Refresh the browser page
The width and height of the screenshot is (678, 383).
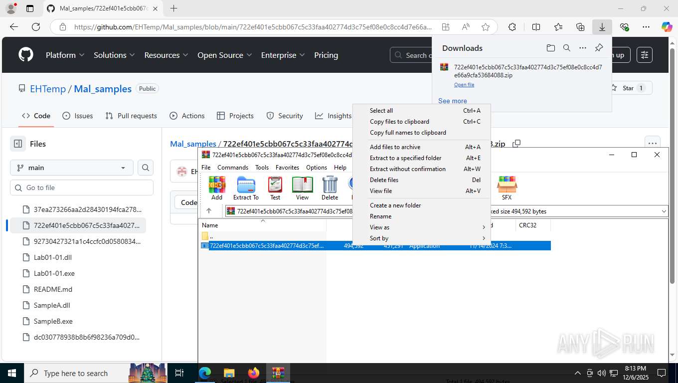pos(36,27)
